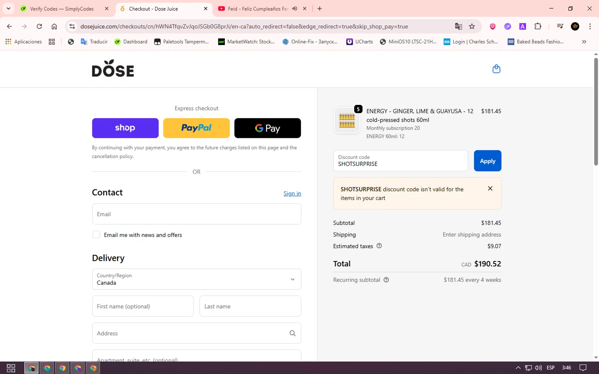599x374 pixels.
Task: Close the SimplyCodes tab
Action: tap(107, 8)
